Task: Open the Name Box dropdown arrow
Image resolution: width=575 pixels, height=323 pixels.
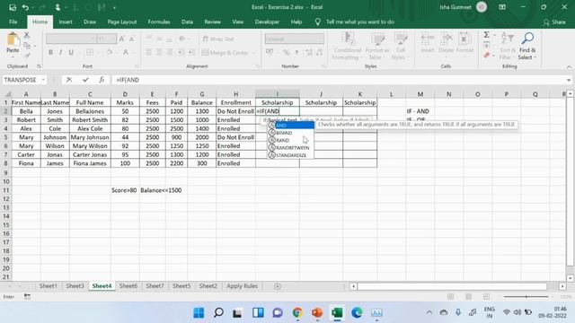Action: pos(43,80)
